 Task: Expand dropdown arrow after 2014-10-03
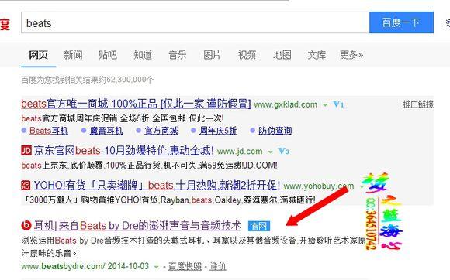click(x=157, y=267)
